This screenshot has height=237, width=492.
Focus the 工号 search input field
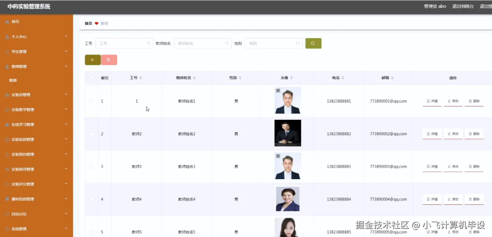click(124, 43)
